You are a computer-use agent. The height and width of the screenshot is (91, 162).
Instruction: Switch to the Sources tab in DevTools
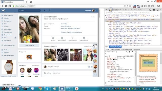(128, 10)
